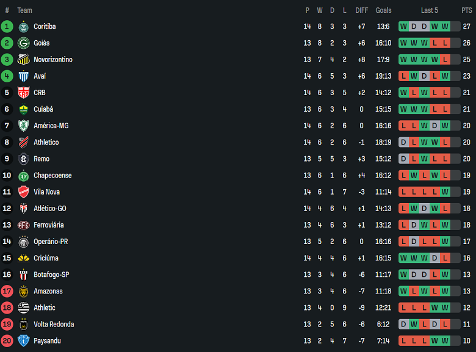Click the Chapecoense club logo
Image resolution: width=476 pixels, height=352 pixels.
point(24,175)
